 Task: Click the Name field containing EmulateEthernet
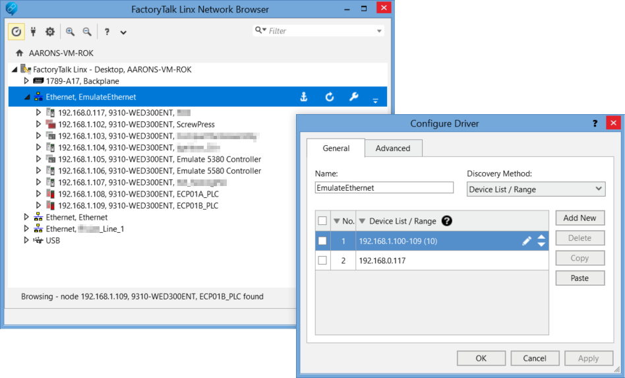tap(384, 187)
